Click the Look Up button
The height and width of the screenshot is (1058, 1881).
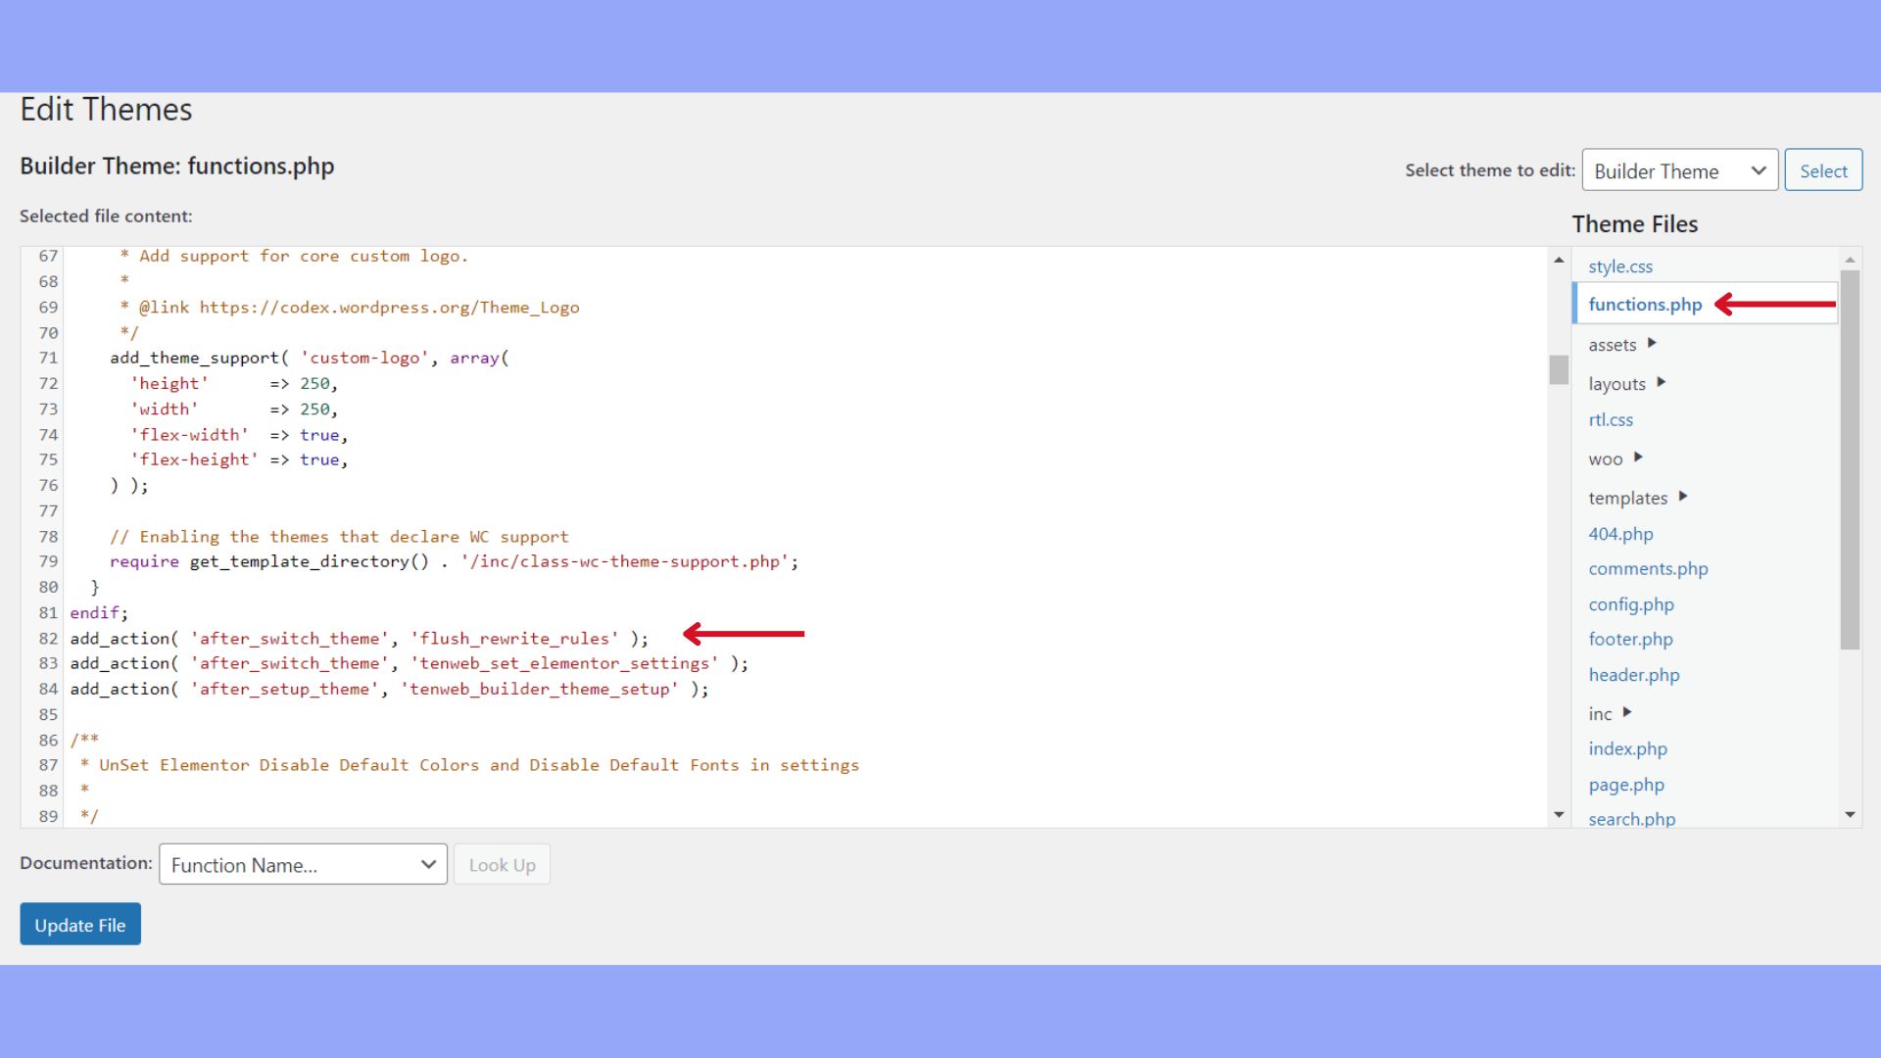point(502,864)
